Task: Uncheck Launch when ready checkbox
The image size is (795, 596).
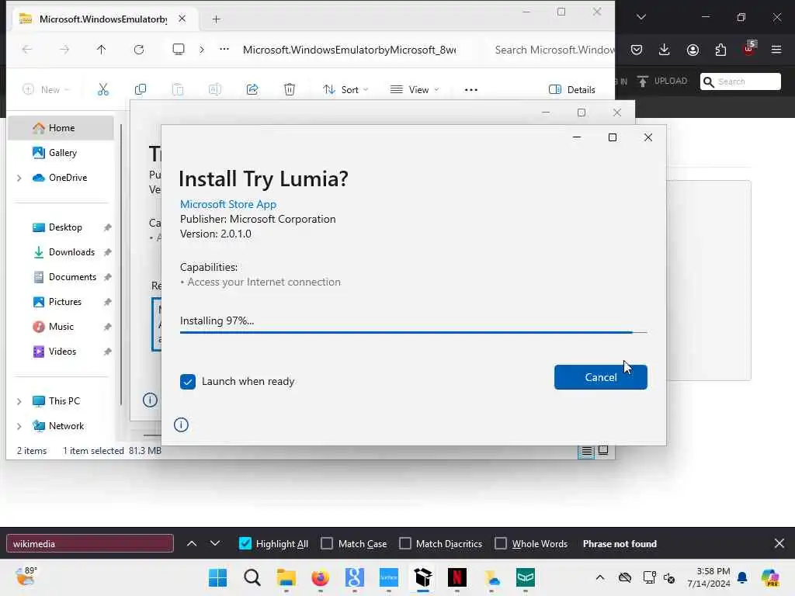Action: coord(188,382)
